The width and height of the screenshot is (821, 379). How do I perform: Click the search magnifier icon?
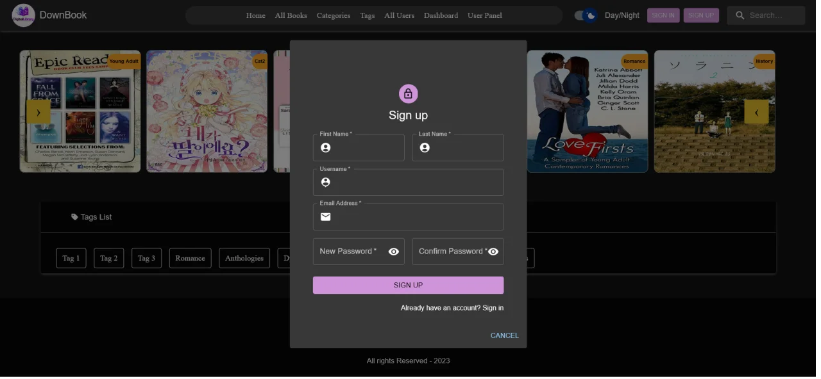[740, 15]
